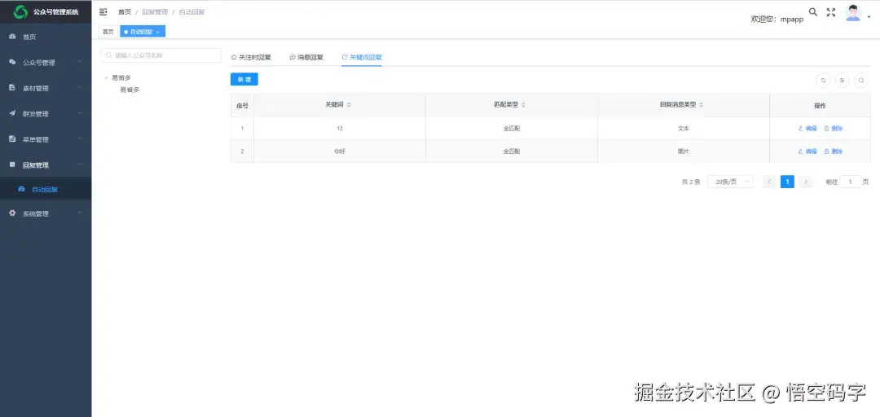Click the 公众号管理系统 logo
Viewport: 880px width, 417px height.
pos(46,11)
